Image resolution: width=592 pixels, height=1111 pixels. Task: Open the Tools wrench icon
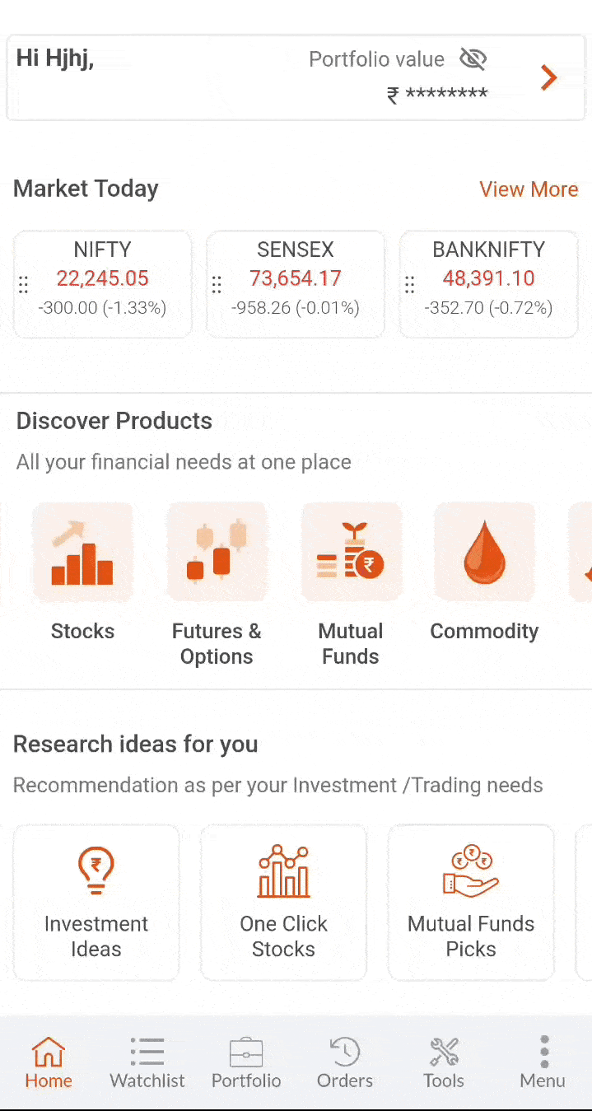(x=444, y=1053)
